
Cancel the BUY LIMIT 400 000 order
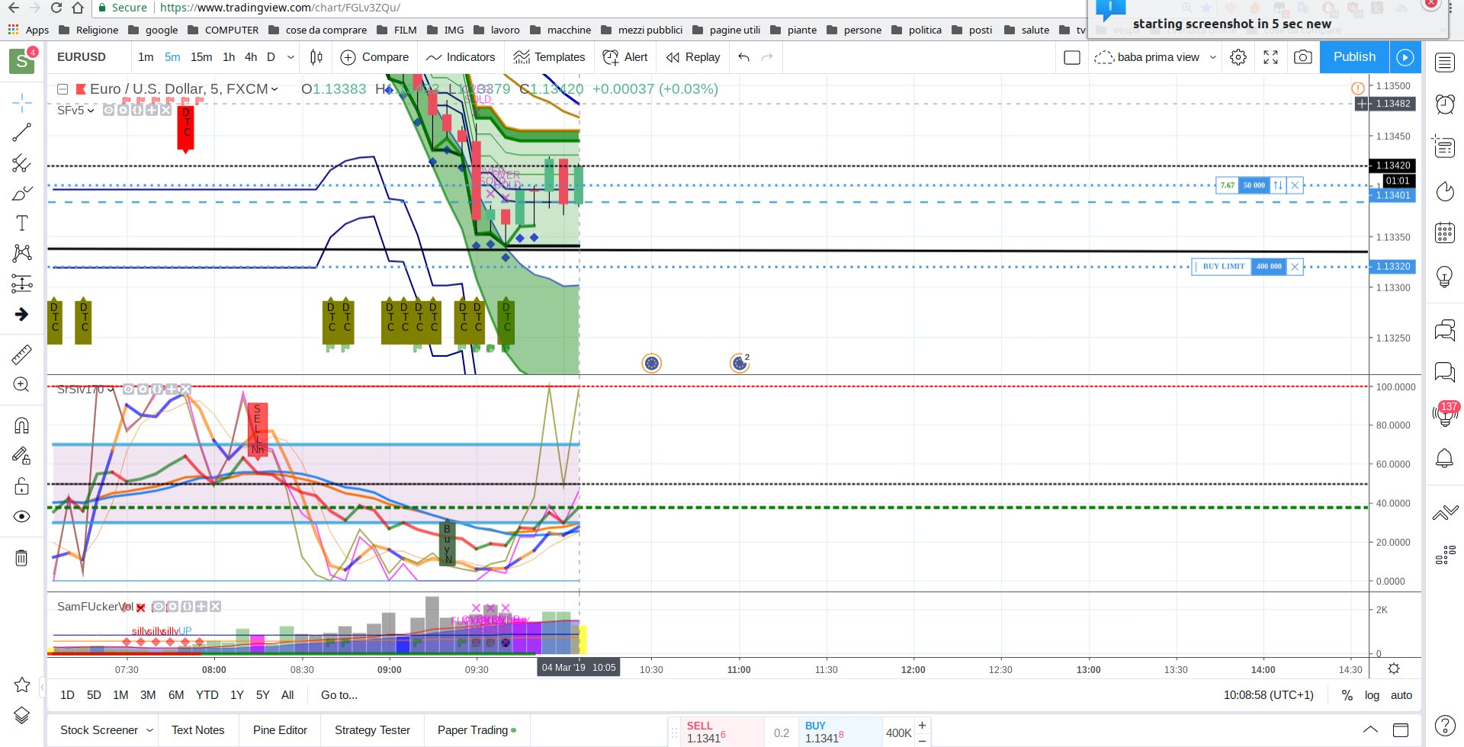(x=1295, y=267)
